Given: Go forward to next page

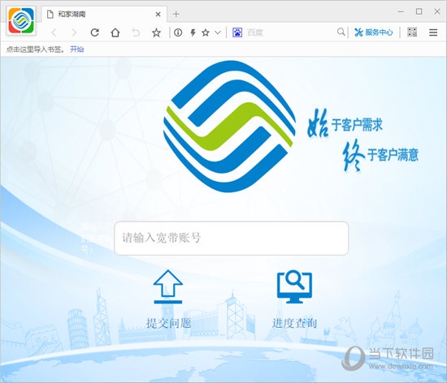Looking at the screenshot, I should 74,32.
